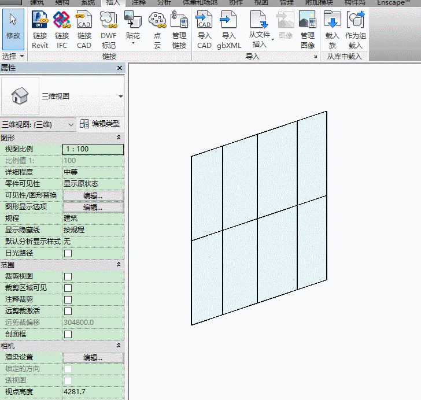Screen dimensions: 421x400
Task: Switch to the 插入 (Insert) ribbon tab
Action: [x=113, y=3]
